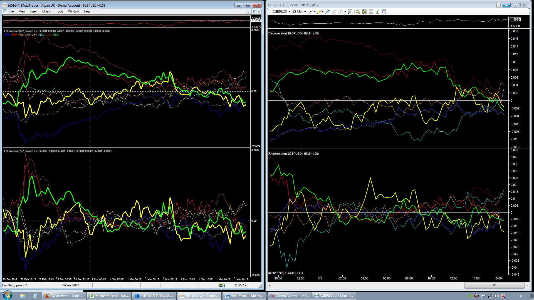
Task: Switch to Document1 Word taskbar button
Action: pyautogui.click(x=244, y=296)
